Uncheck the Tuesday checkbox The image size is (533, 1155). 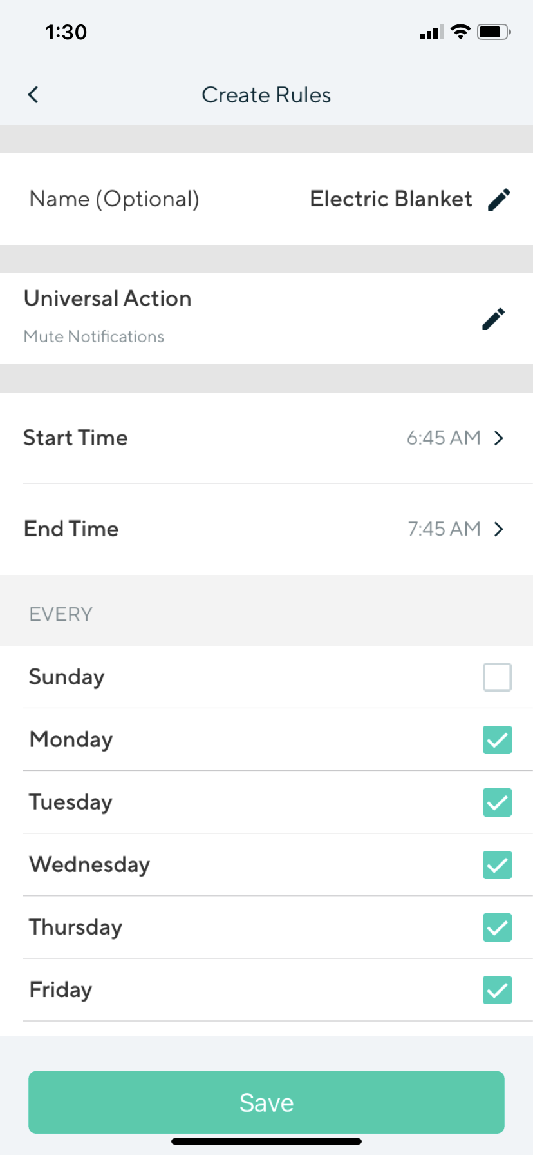(x=497, y=802)
